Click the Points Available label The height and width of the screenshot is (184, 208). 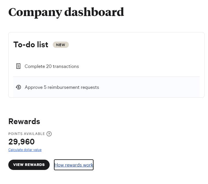coord(26,134)
